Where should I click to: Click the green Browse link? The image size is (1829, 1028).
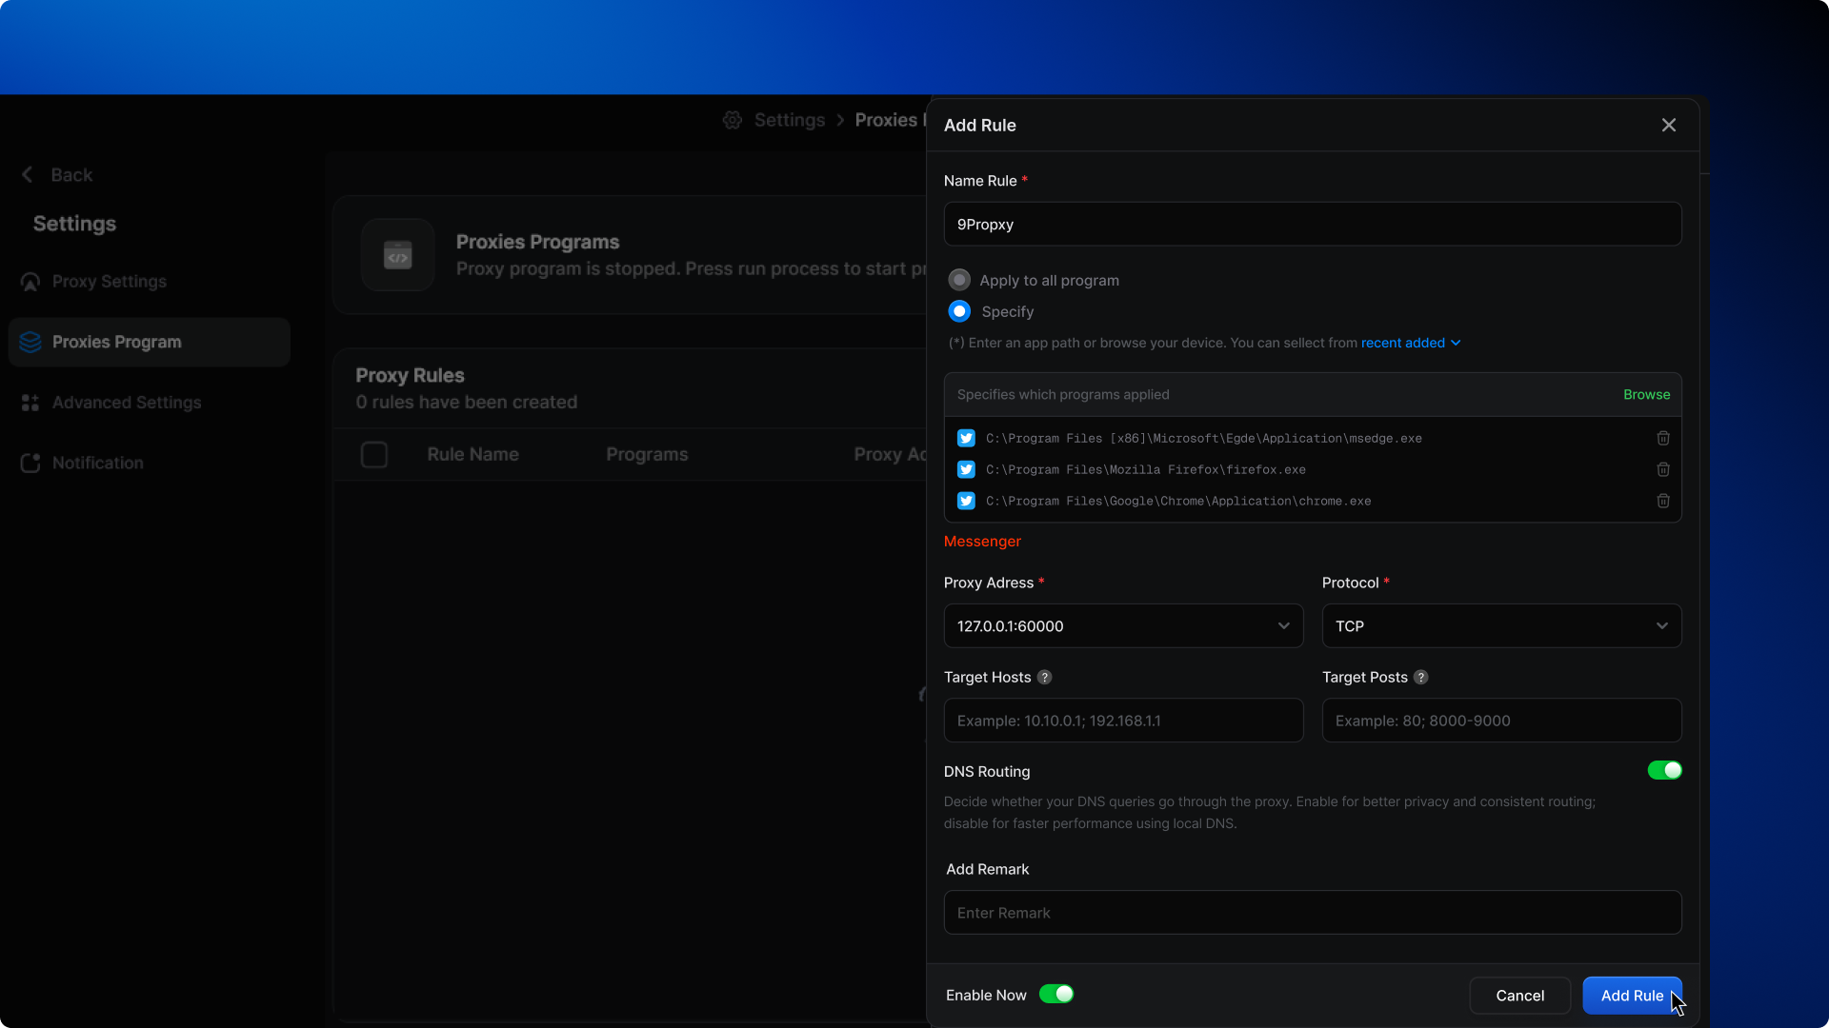[1646, 394]
